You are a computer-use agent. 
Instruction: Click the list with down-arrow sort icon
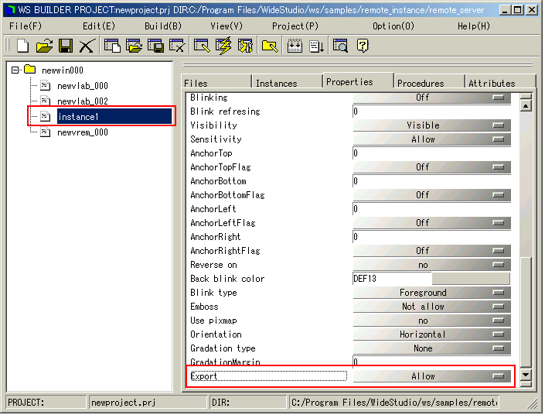tap(317, 46)
